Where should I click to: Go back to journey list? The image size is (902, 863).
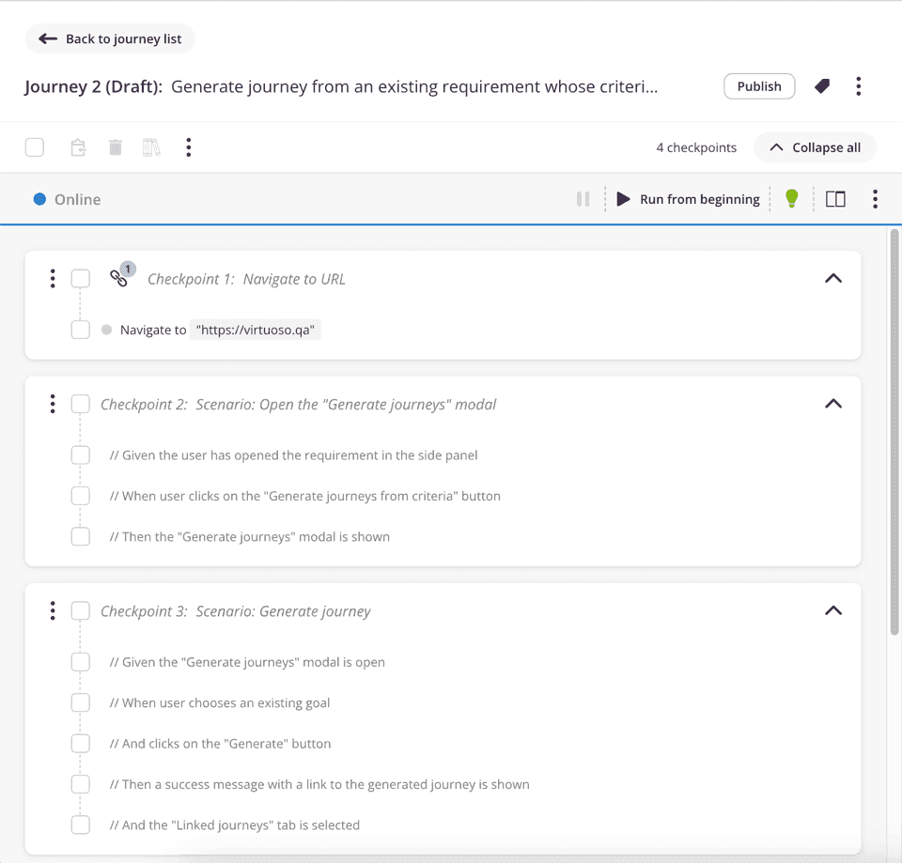[x=111, y=39]
